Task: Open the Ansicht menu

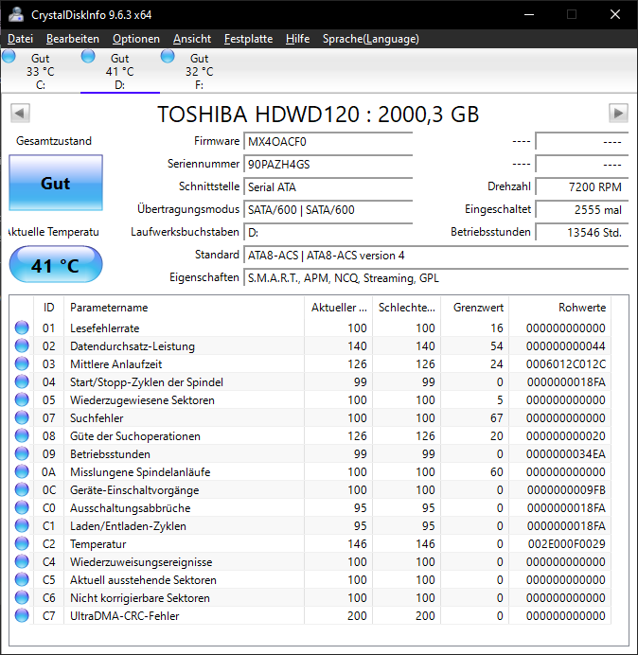Action: 192,39
